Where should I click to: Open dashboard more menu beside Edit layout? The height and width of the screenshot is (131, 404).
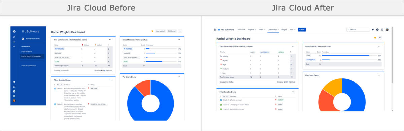(180, 31)
